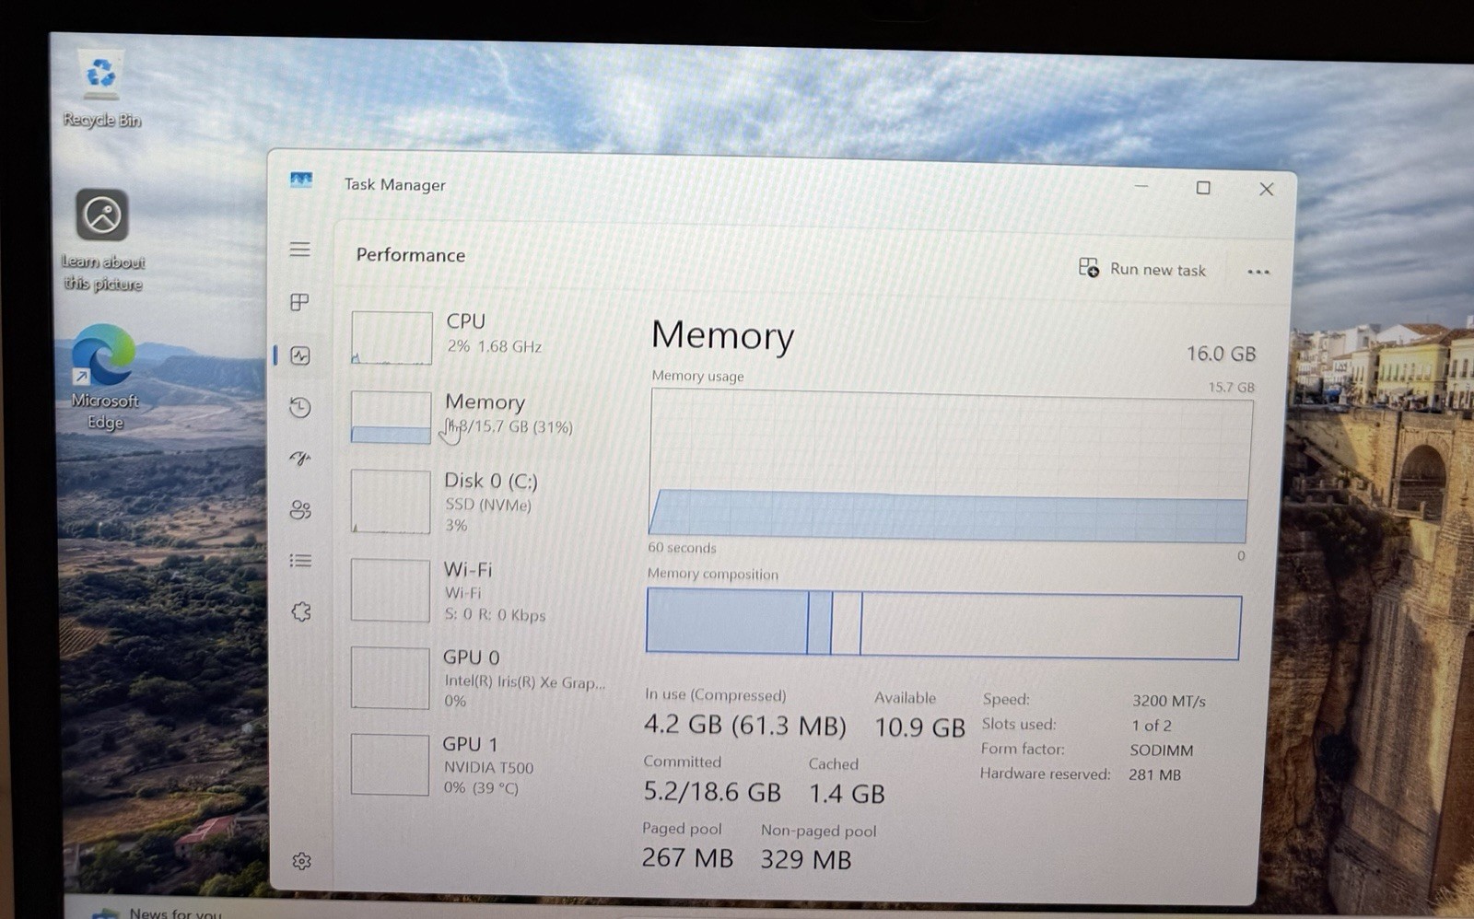
Task: Click the Task Manager app icon
Action: coord(301,180)
